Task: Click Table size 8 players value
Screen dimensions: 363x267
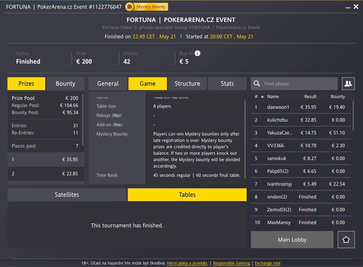Action: (162, 106)
